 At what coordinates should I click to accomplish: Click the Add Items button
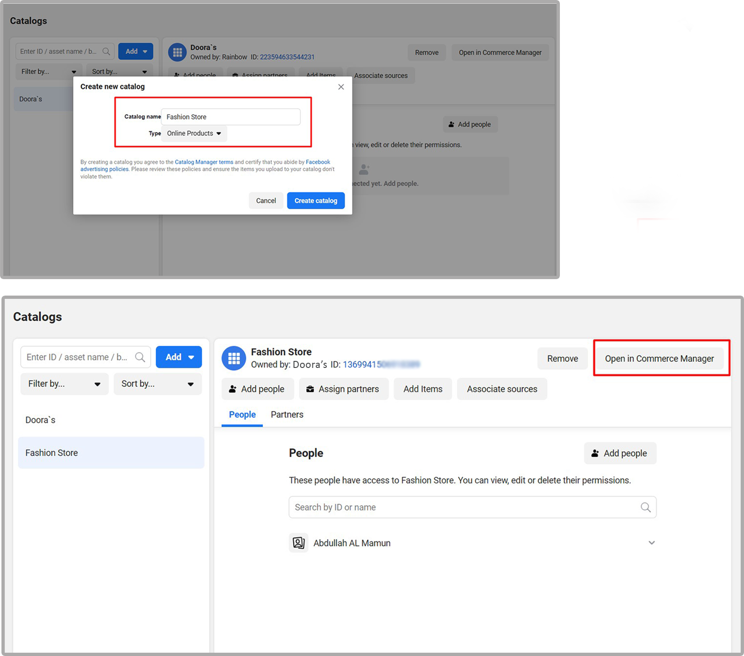(x=423, y=389)
